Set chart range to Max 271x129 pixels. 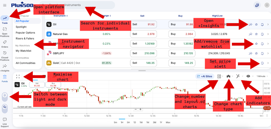coord(168,122)
